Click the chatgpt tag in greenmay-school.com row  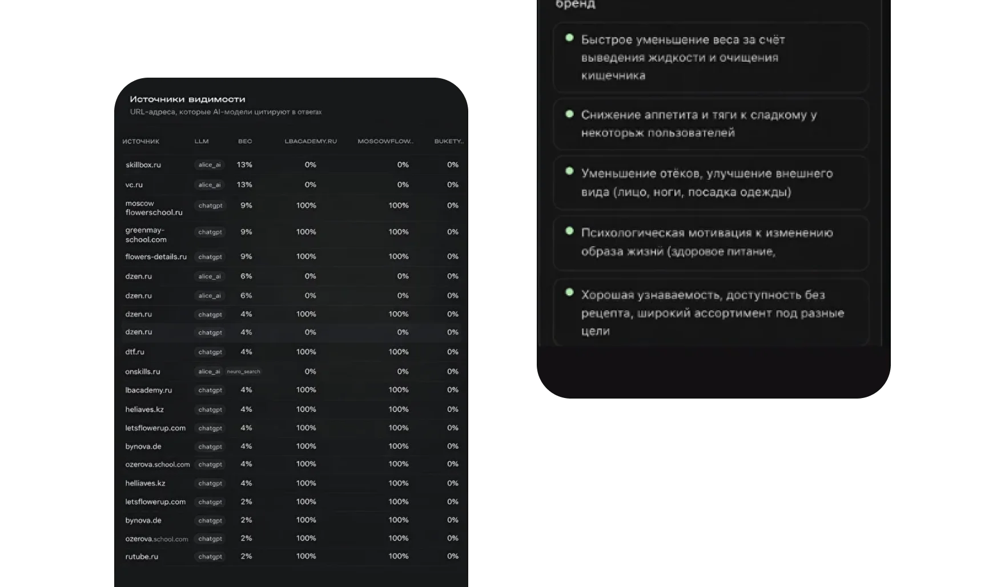coord(210,232)
